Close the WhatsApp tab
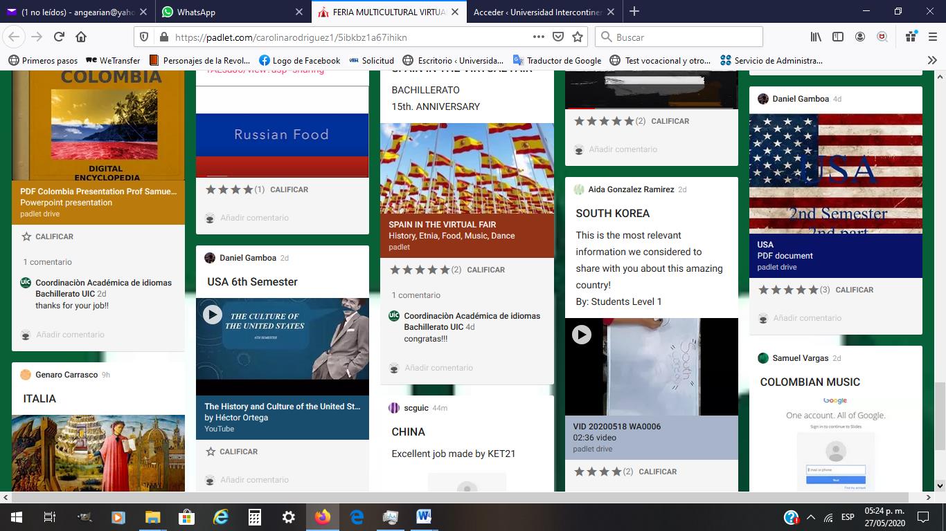The image size is (946, 531). (299, 12)
